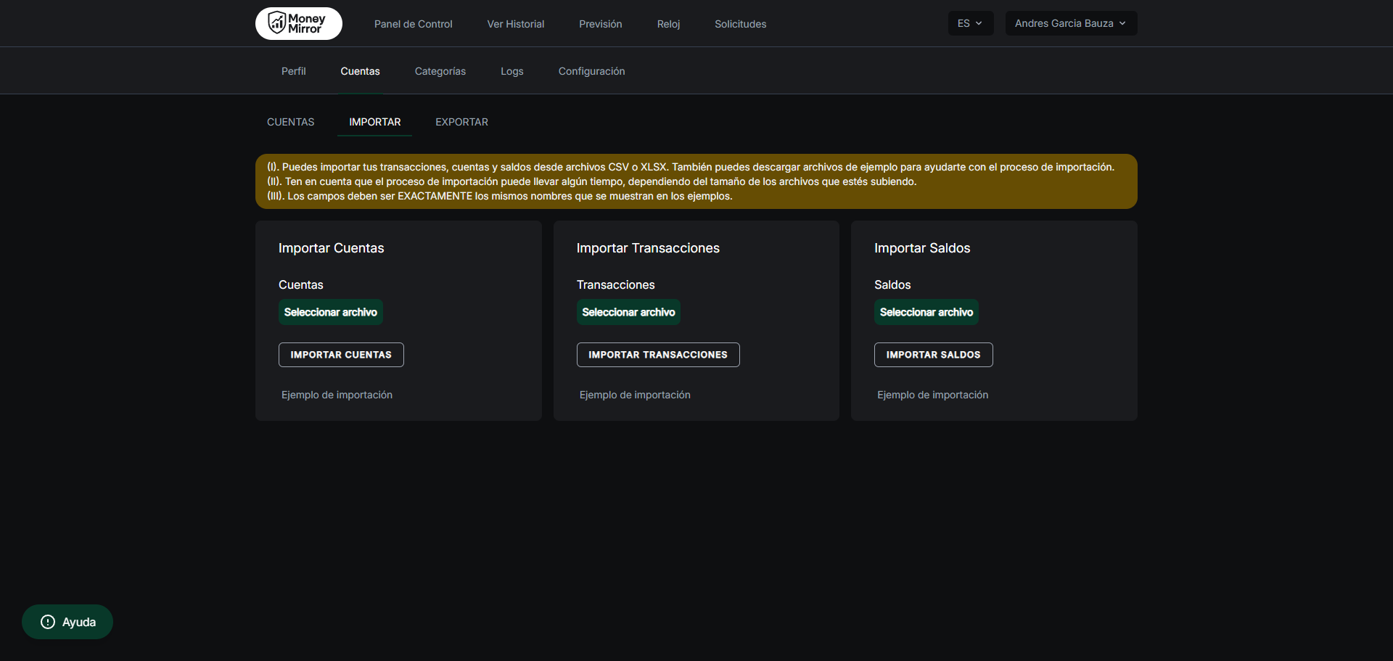Screen dimensions: 1393x661
Task: Open Ver Historial page
Action: (515, 24)
